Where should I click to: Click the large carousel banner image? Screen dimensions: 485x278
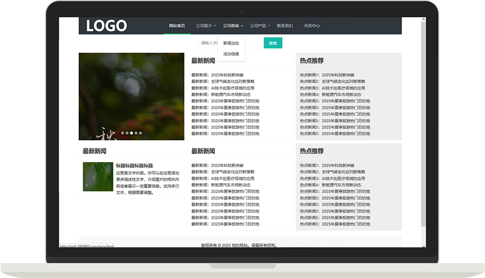pos(131,91)
